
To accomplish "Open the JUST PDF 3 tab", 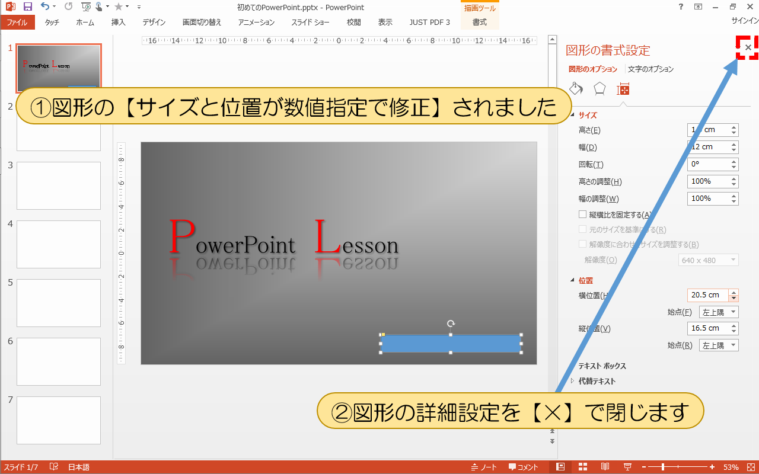I will pyautogui.click(x=429, y=23).
